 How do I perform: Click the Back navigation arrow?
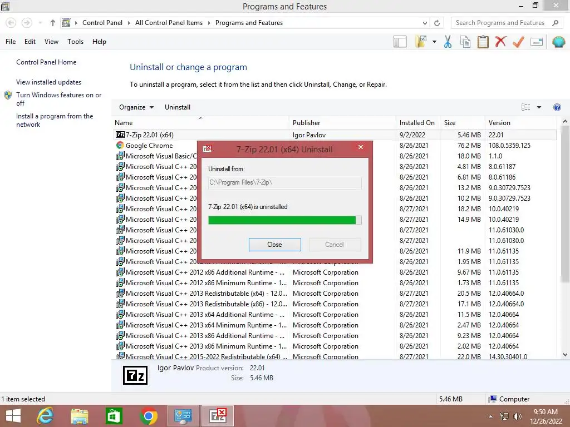click(11, 23)
